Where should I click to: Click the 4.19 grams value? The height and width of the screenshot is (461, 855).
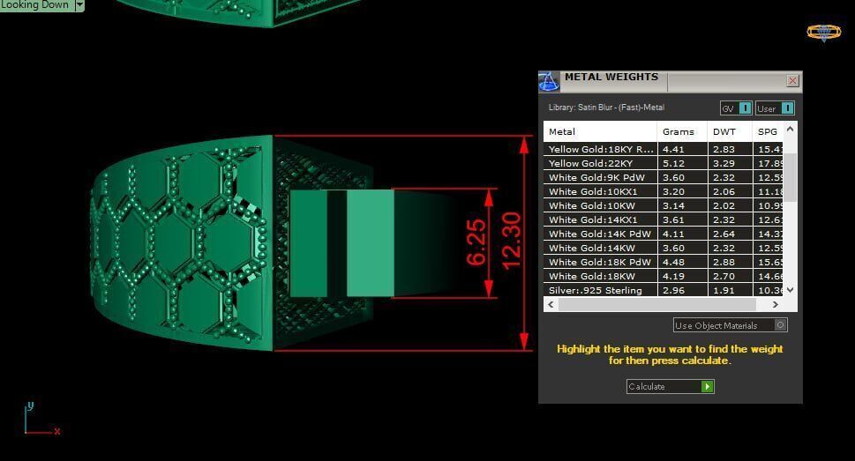673,276
